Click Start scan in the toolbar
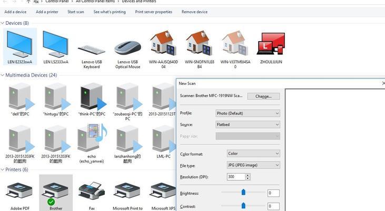The width and height of the screenshot is (385, 211). (x=76, y=12)
